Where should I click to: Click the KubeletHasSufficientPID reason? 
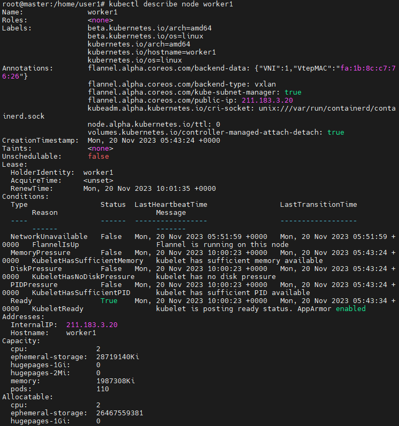81,292
